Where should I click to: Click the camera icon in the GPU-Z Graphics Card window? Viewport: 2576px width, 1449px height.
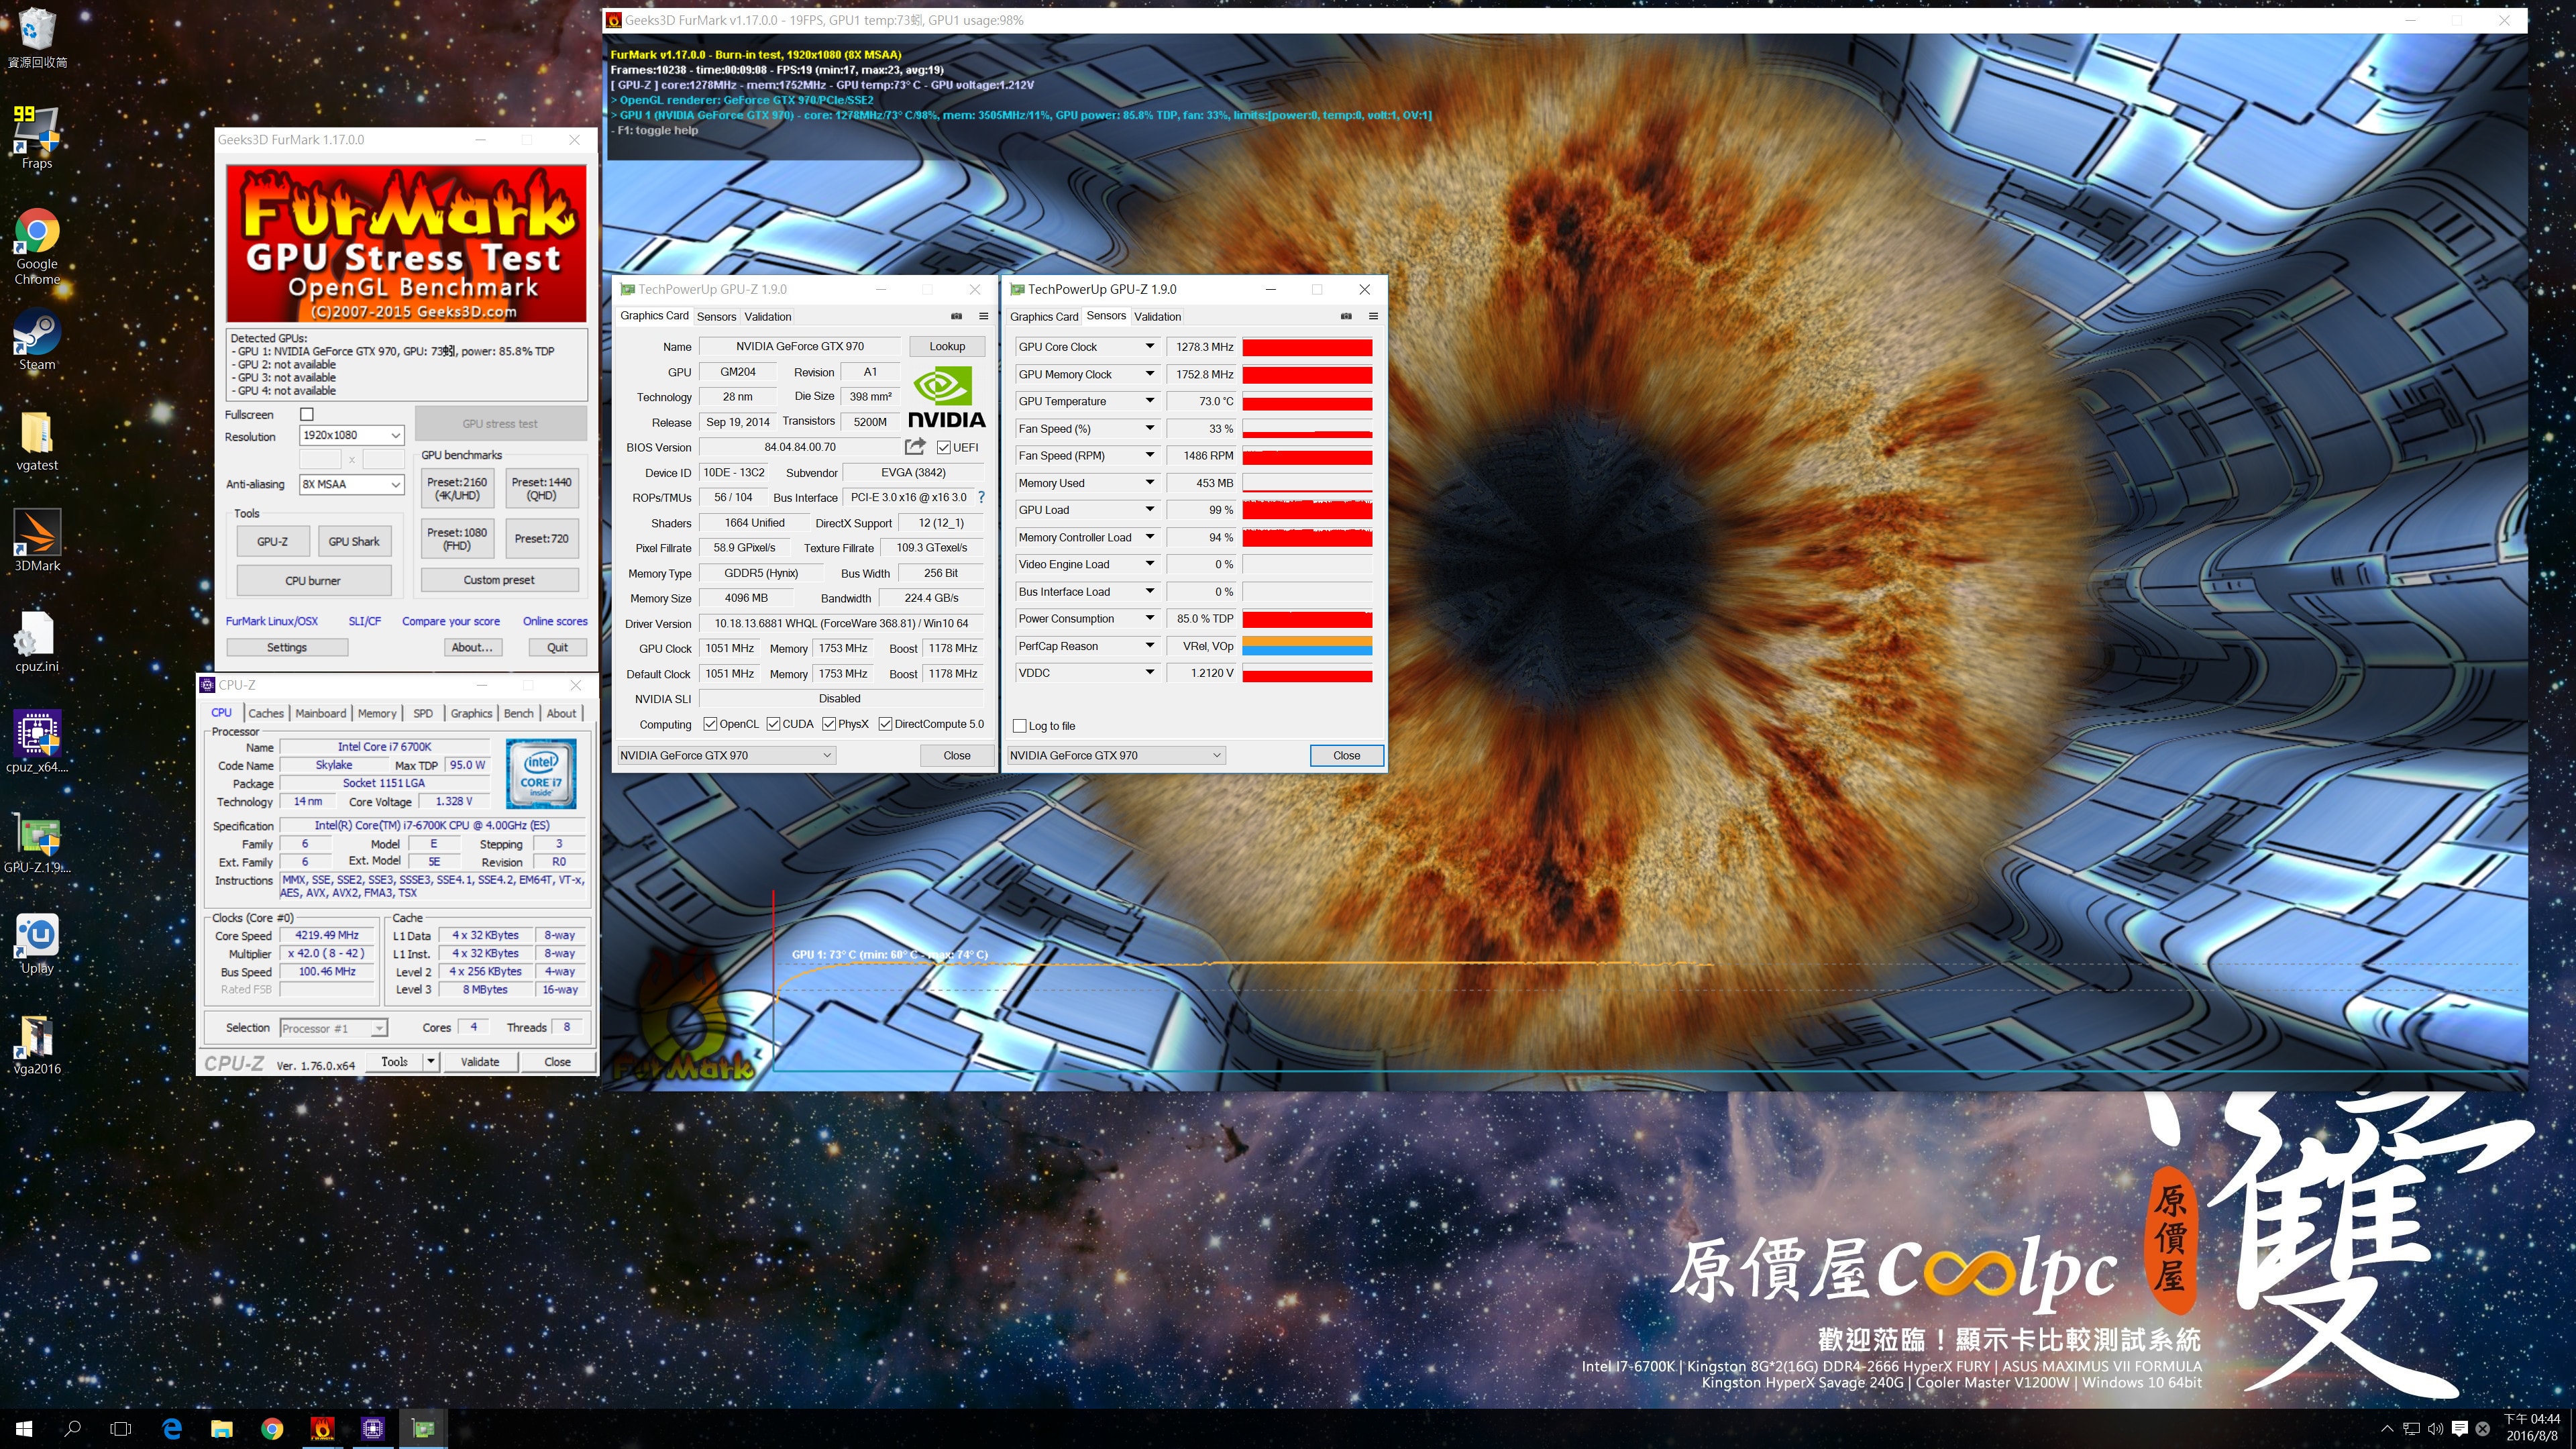(x=956, y=316)
